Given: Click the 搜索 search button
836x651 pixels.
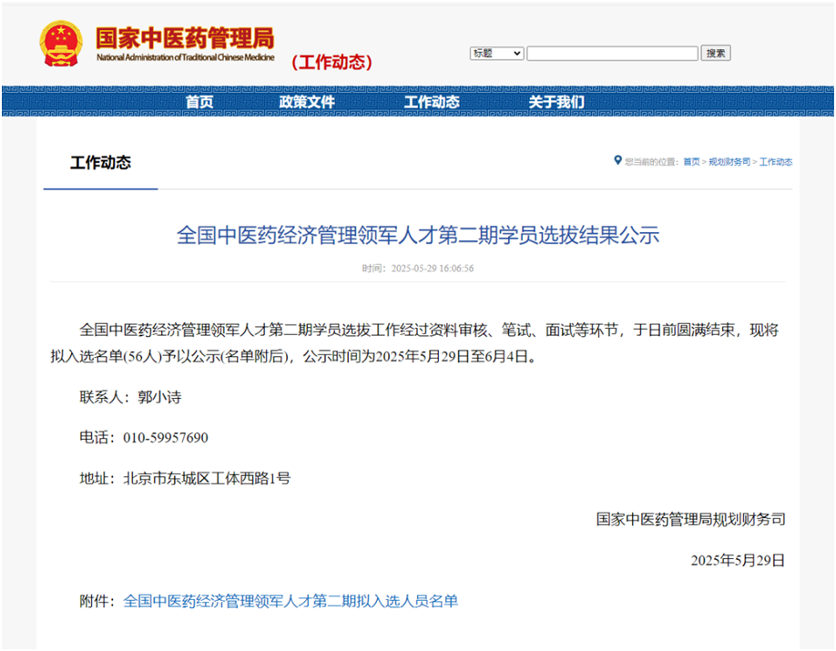Looking at the screenshot, I should pyautogui.click(x=716, y=54).
